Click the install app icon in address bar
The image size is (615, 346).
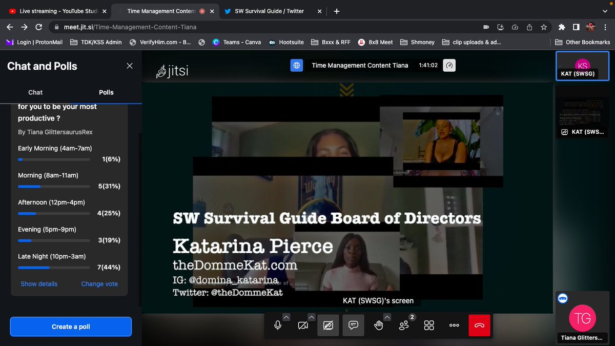501,27
